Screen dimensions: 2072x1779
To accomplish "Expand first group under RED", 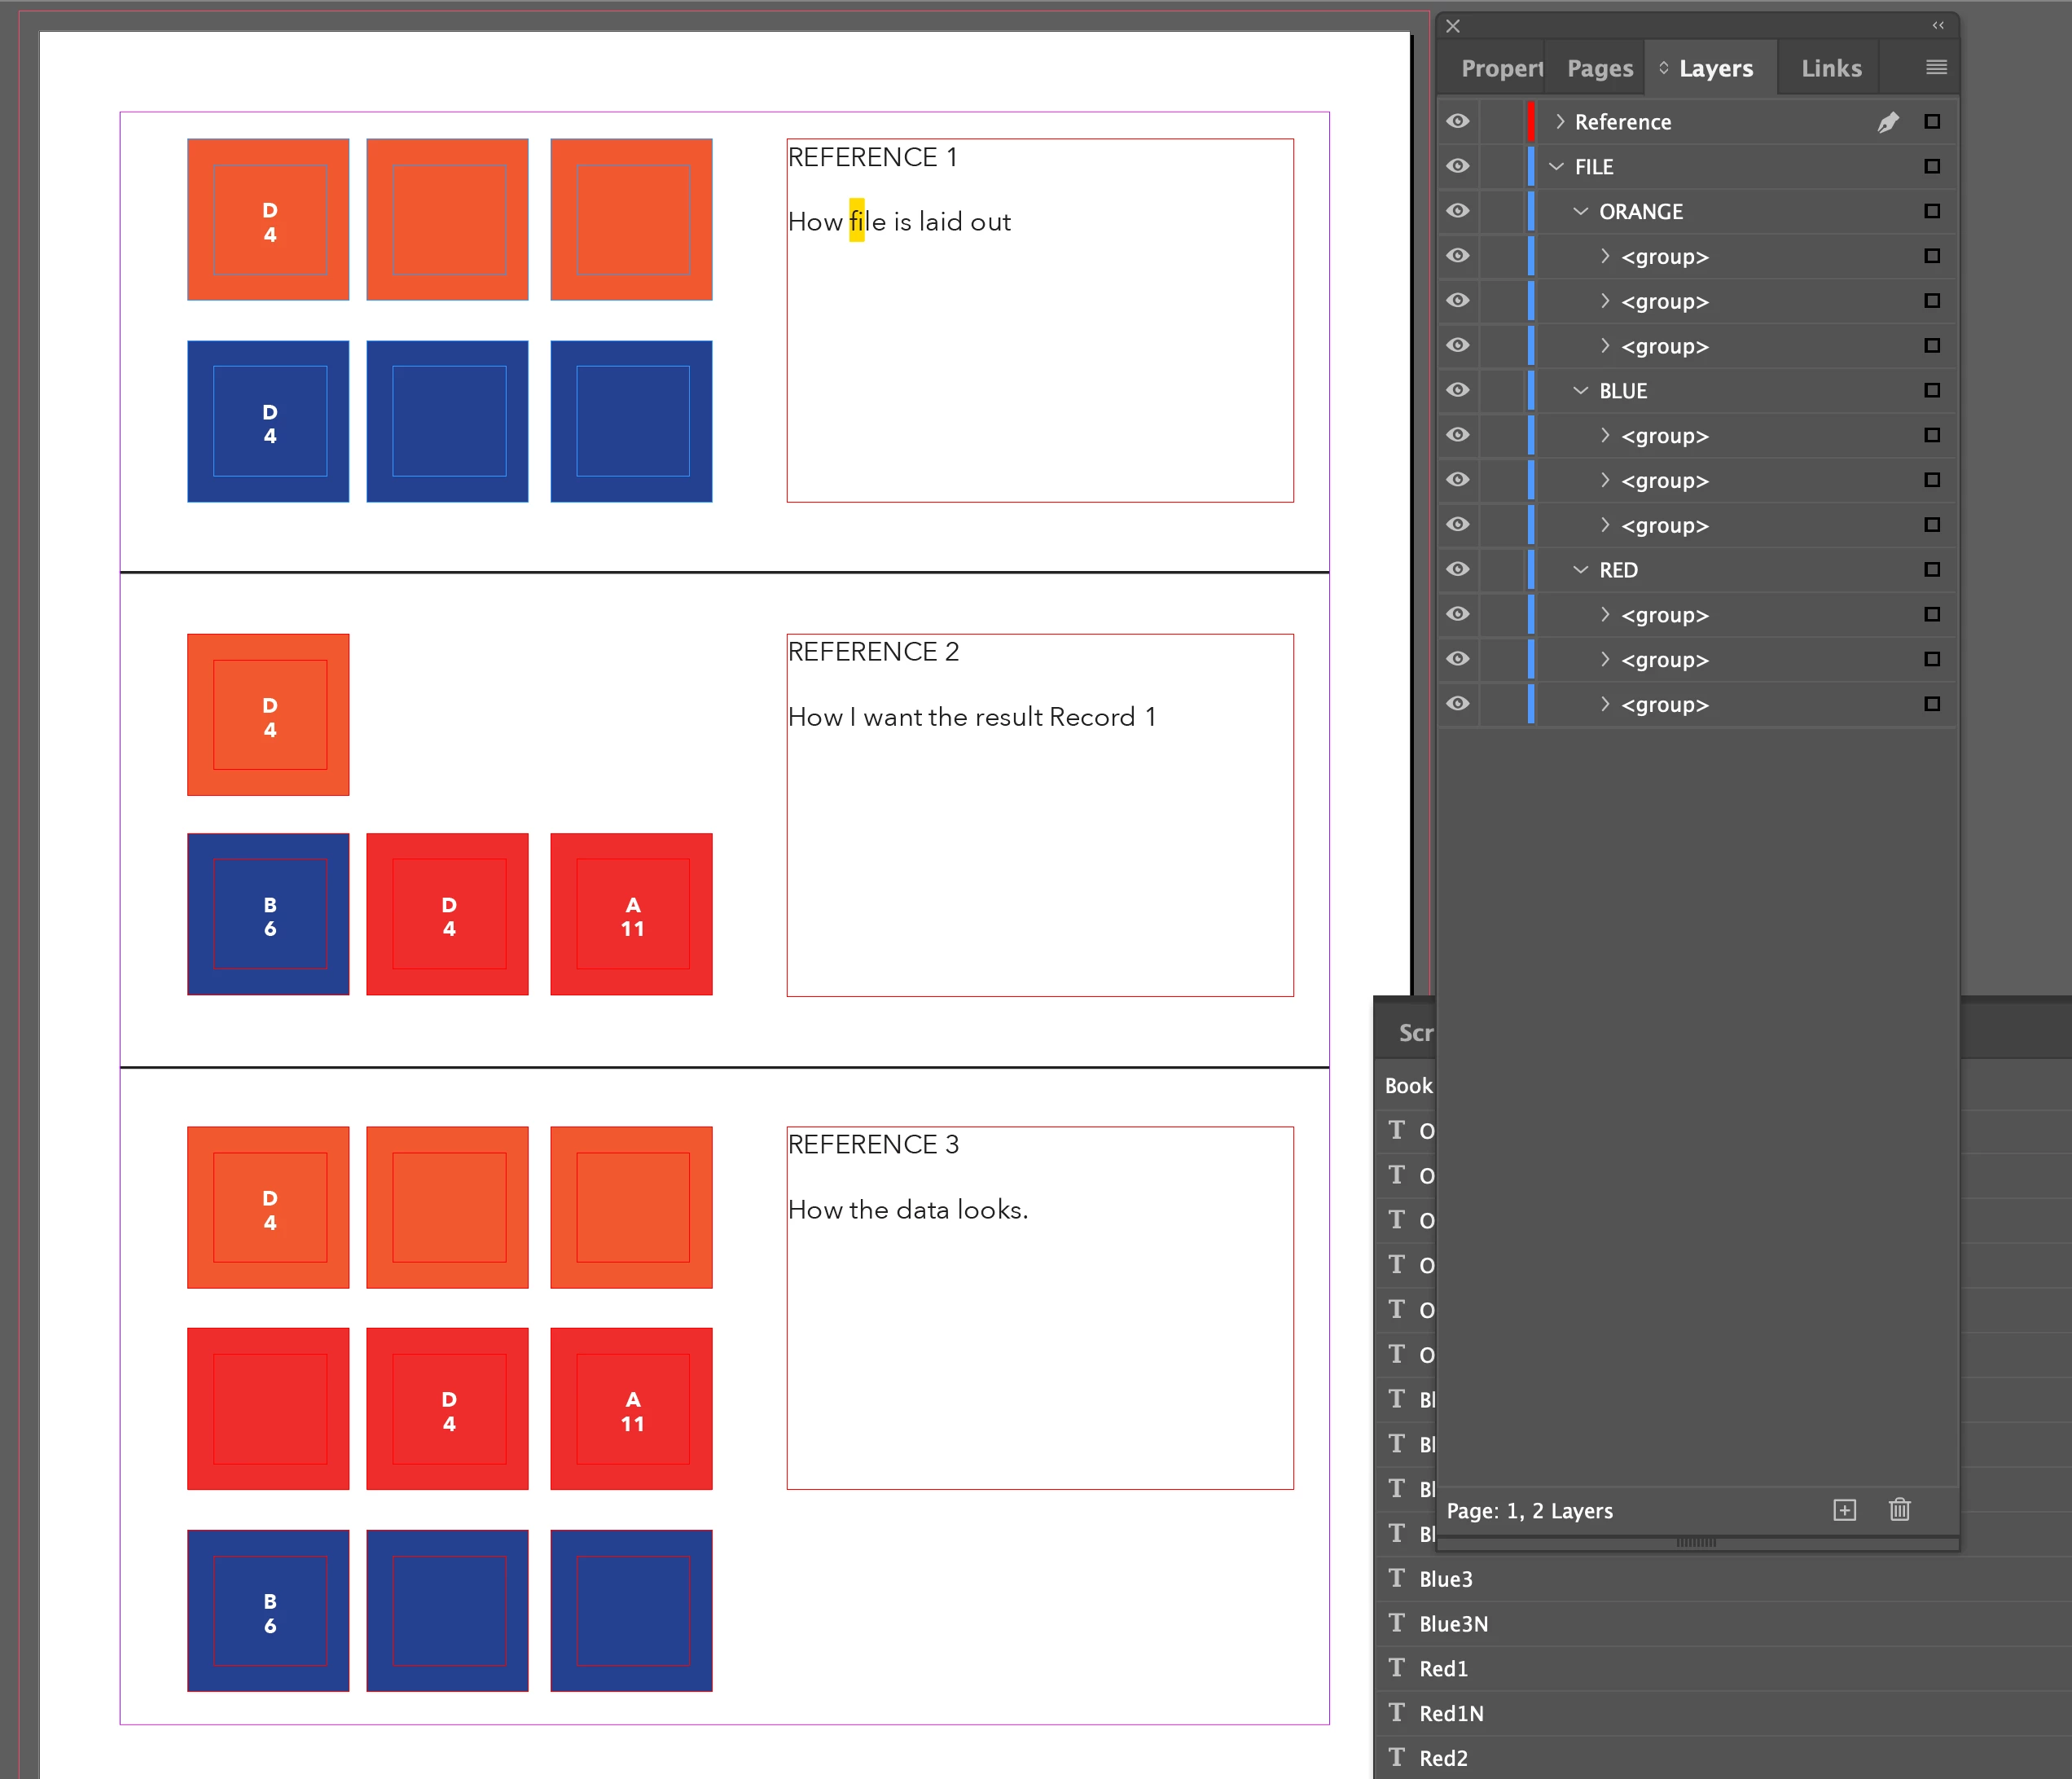I will pos(1604,614).
